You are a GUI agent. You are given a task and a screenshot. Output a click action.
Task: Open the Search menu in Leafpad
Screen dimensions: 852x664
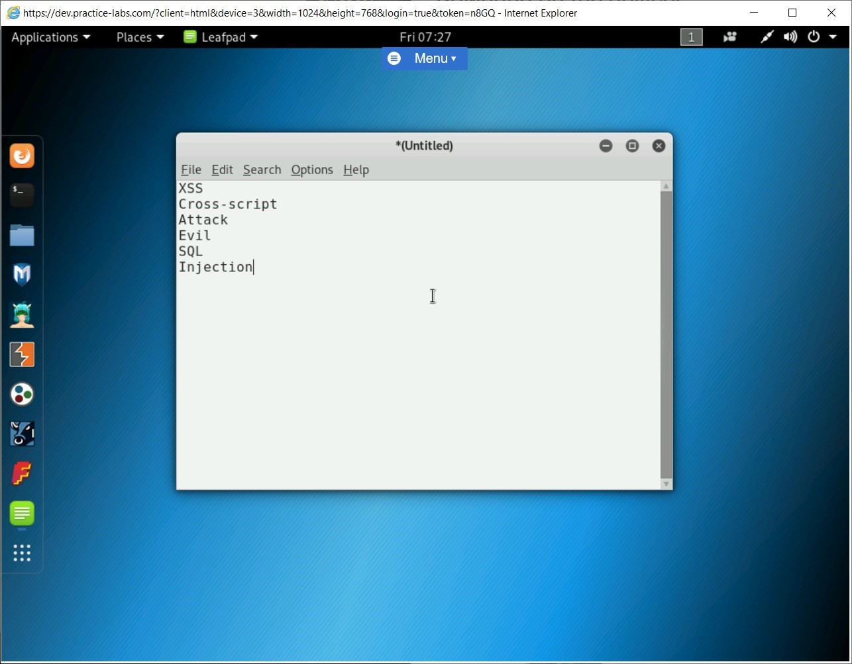click(262, 170)
